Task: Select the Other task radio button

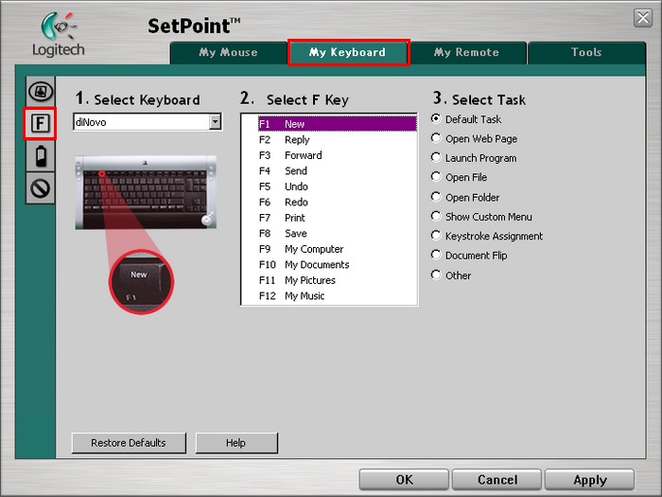Action: tap(436, 275)
